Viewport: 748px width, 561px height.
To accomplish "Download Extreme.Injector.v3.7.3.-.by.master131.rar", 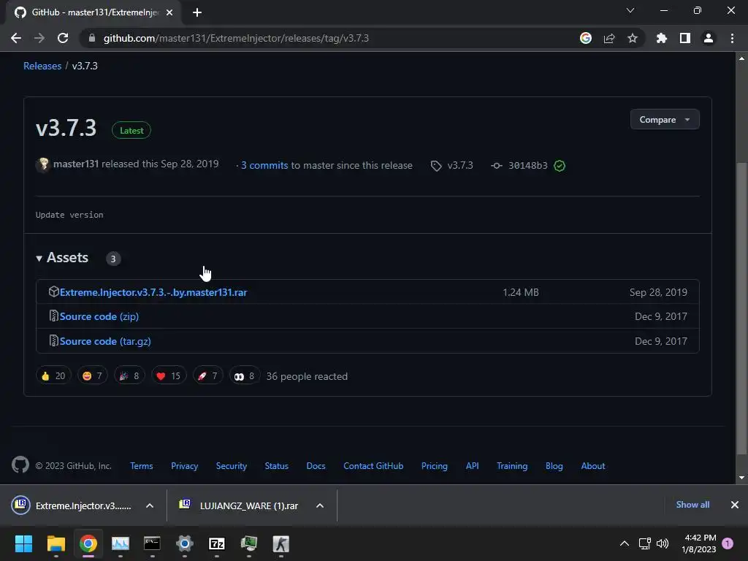I will tap(153, 292).
